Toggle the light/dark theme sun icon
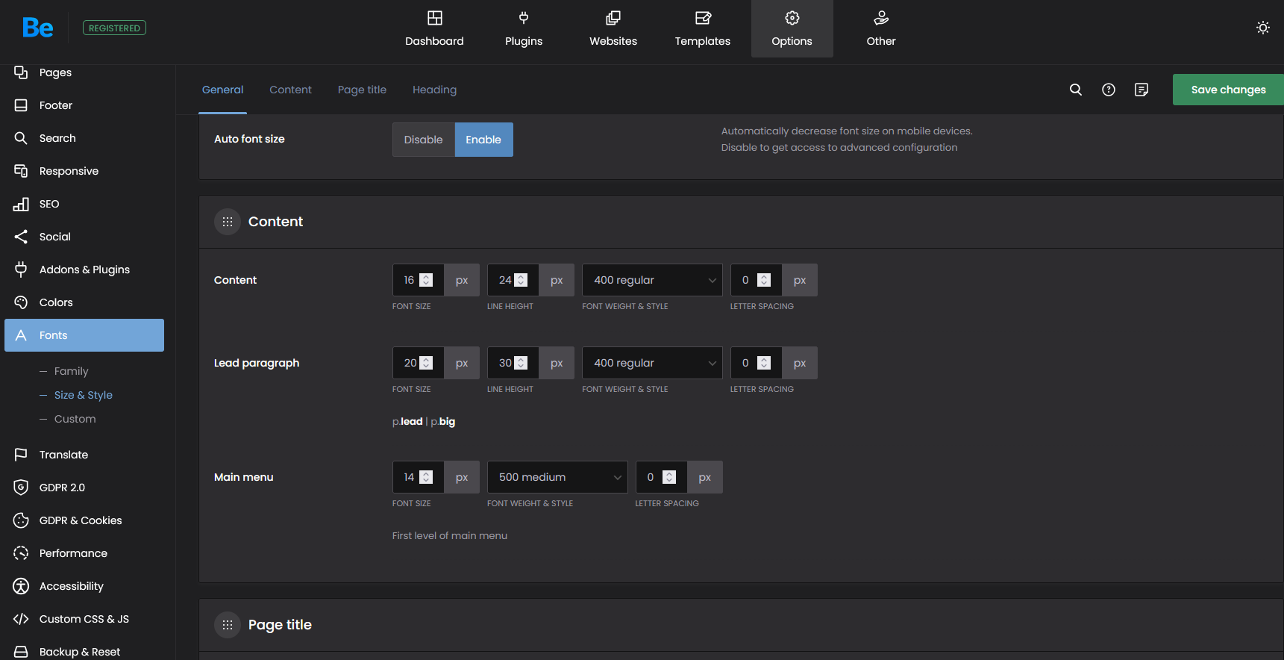The height and width of the screenshot is (660, 1284). point(1262,28)
